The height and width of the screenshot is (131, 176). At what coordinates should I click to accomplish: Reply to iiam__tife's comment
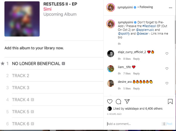coord(136,74)
